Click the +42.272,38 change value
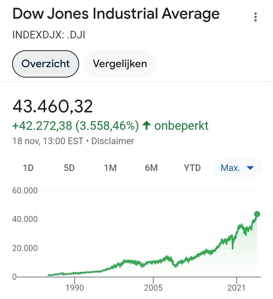273x299 pixels. point(43,126)
